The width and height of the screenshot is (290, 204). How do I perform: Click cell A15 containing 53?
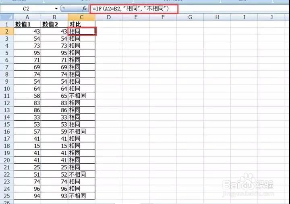pos(27,124)
